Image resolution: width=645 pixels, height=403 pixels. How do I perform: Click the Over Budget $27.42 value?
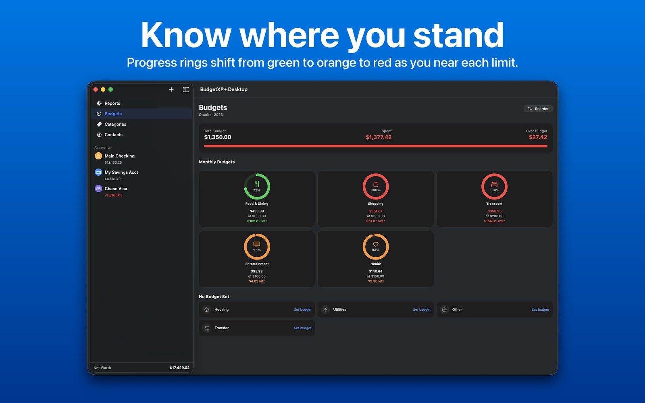(x=538, y=137)
